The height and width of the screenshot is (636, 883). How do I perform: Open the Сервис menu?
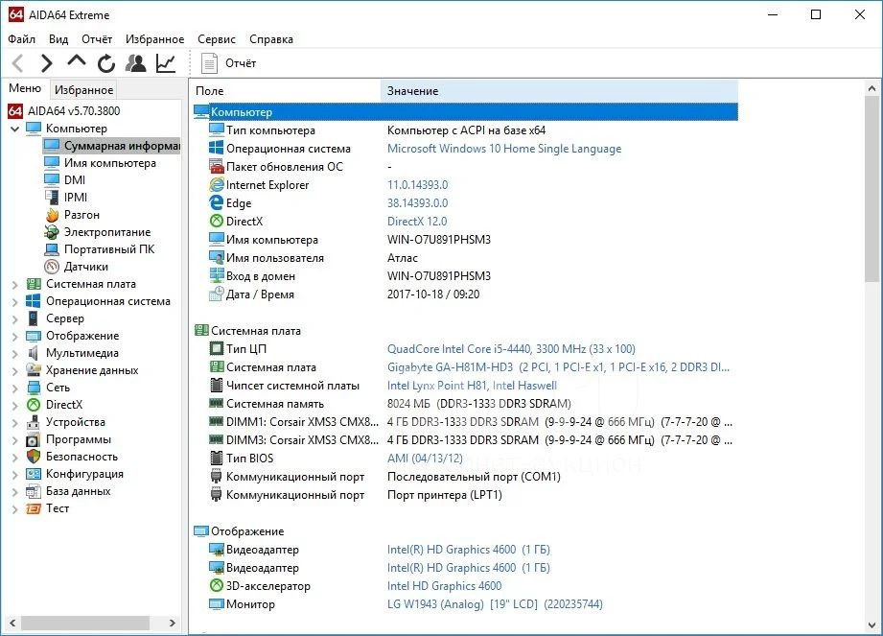click(x=217, y=39)
